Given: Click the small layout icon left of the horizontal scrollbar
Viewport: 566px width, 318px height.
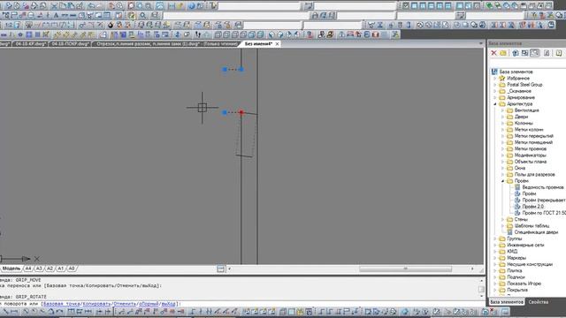Looking at the screenshot, I should [221, 269].
